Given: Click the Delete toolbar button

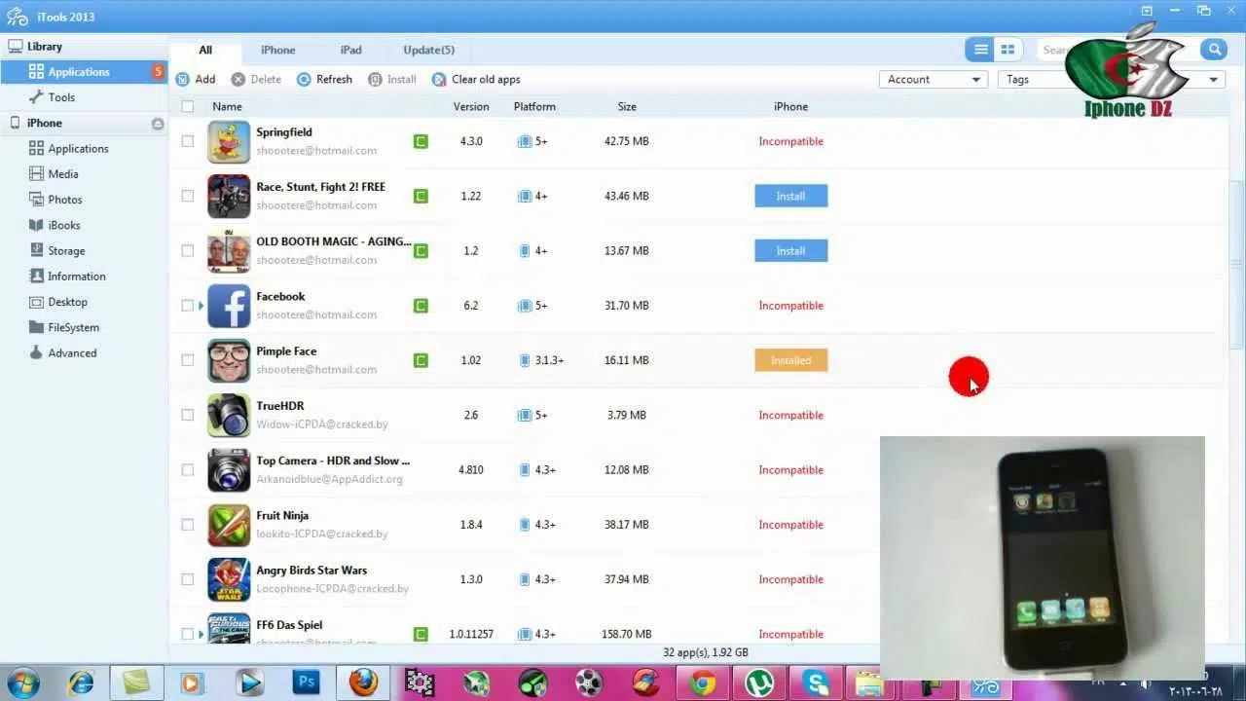Looking at the screenshot, I should (257, 80).
